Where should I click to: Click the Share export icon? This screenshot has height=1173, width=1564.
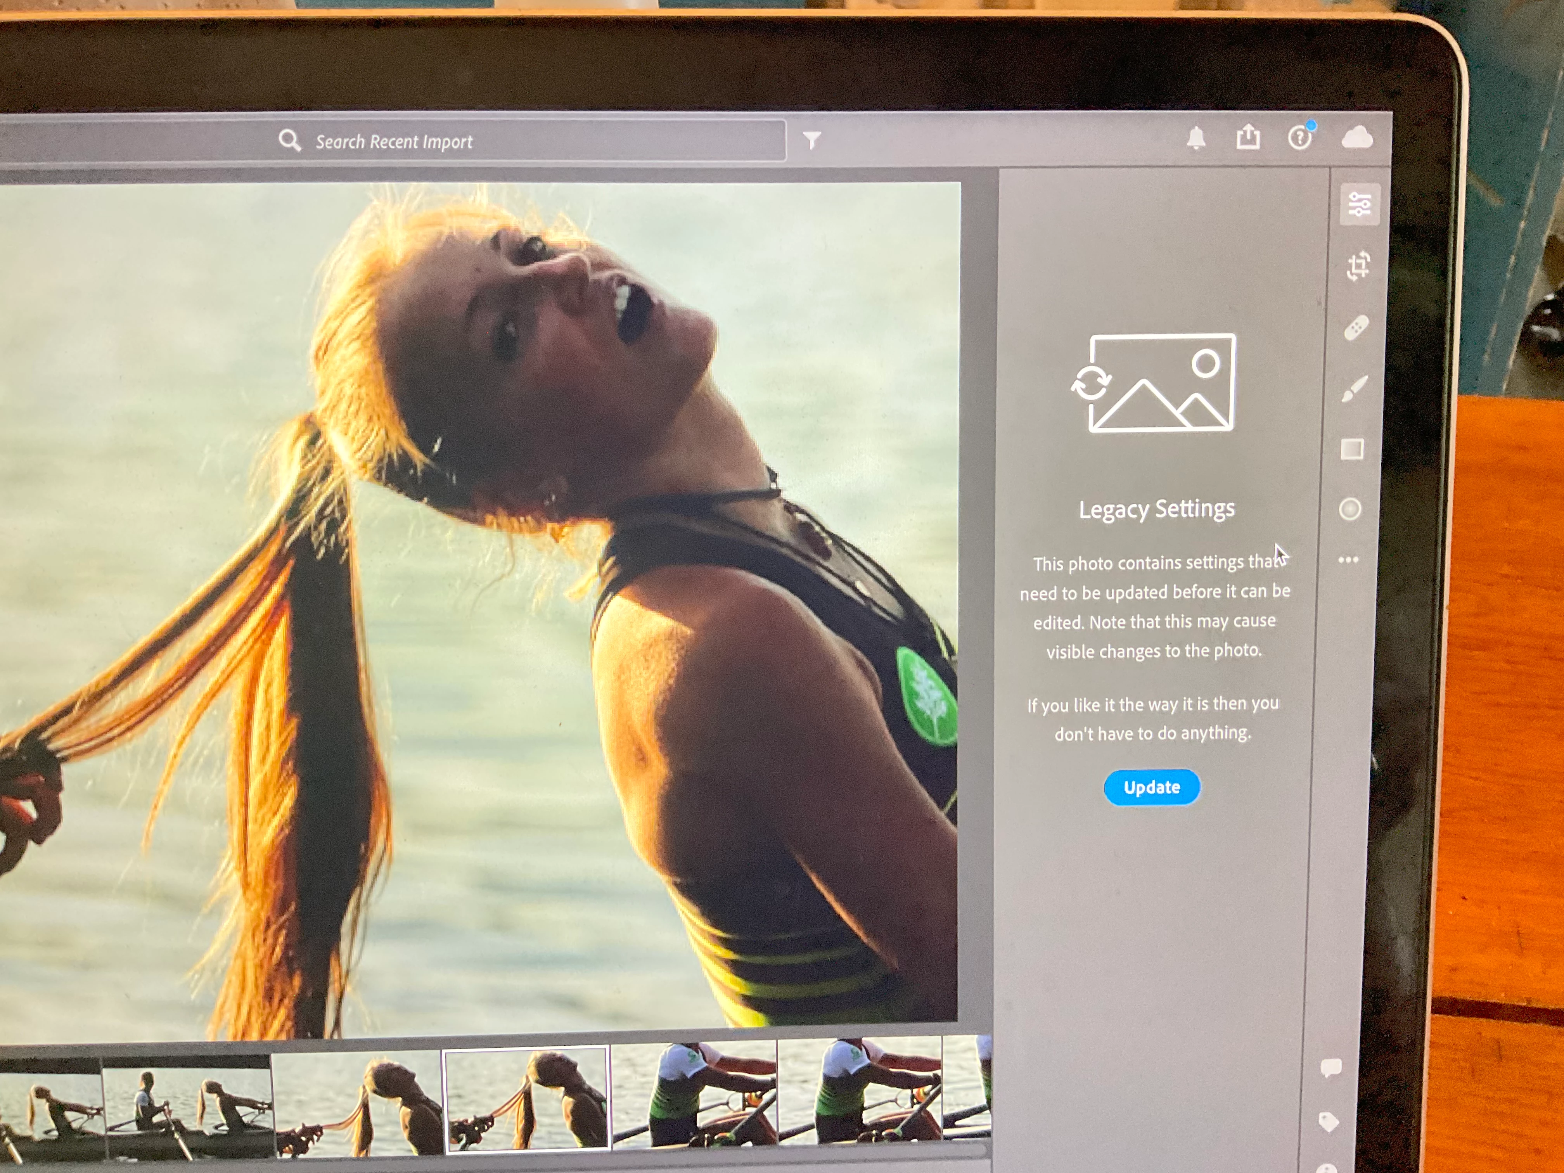coord(1248,137)
